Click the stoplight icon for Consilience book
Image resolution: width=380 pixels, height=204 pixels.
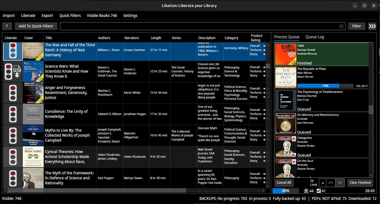click(x=12, y=114)
